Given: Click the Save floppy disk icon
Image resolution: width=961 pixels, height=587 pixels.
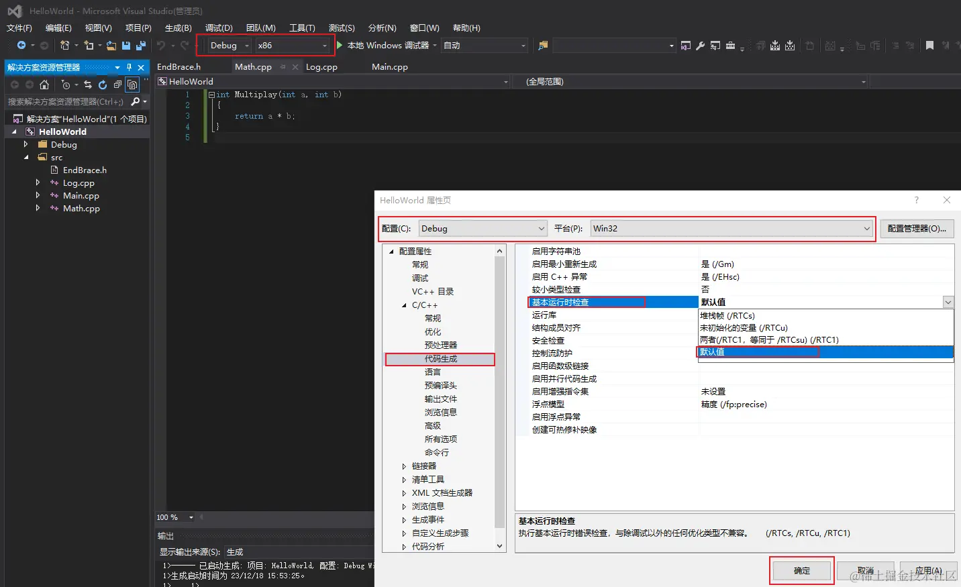Looking at the screenshot, I should 126,46.
